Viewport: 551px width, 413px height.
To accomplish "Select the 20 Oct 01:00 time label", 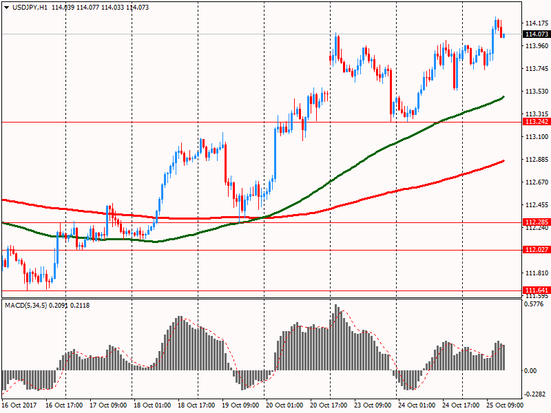I will (284, 405).
